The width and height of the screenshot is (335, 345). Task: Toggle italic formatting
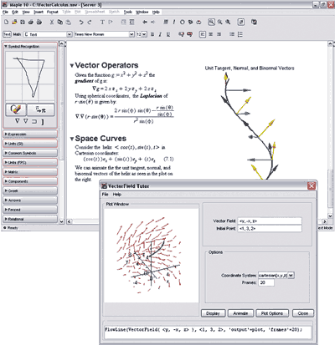point(160,34)
